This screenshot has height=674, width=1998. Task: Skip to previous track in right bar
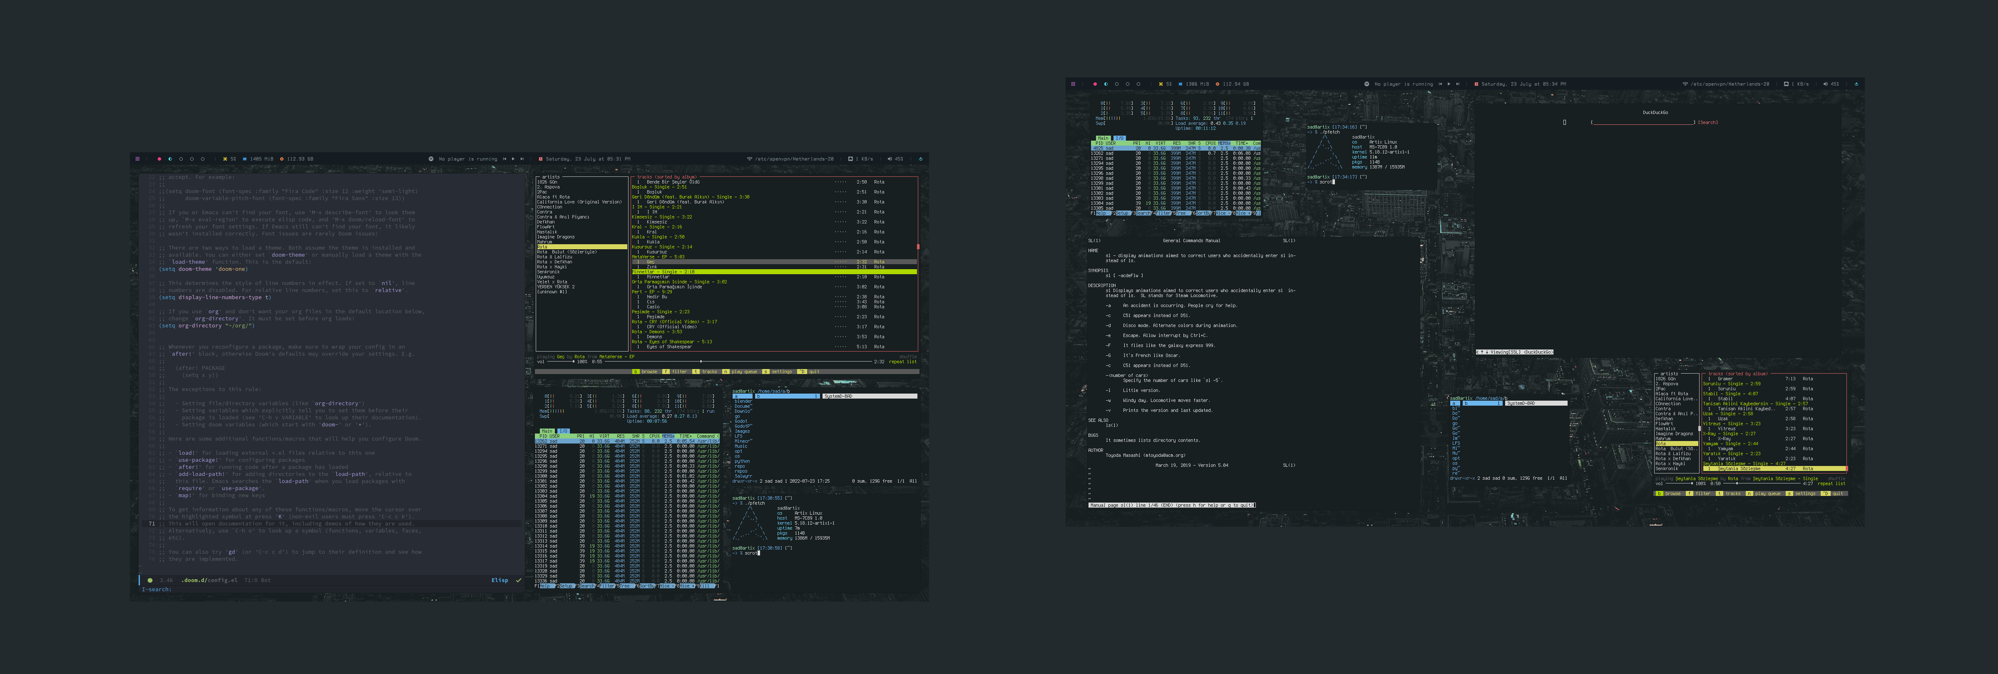(1440, 84)
